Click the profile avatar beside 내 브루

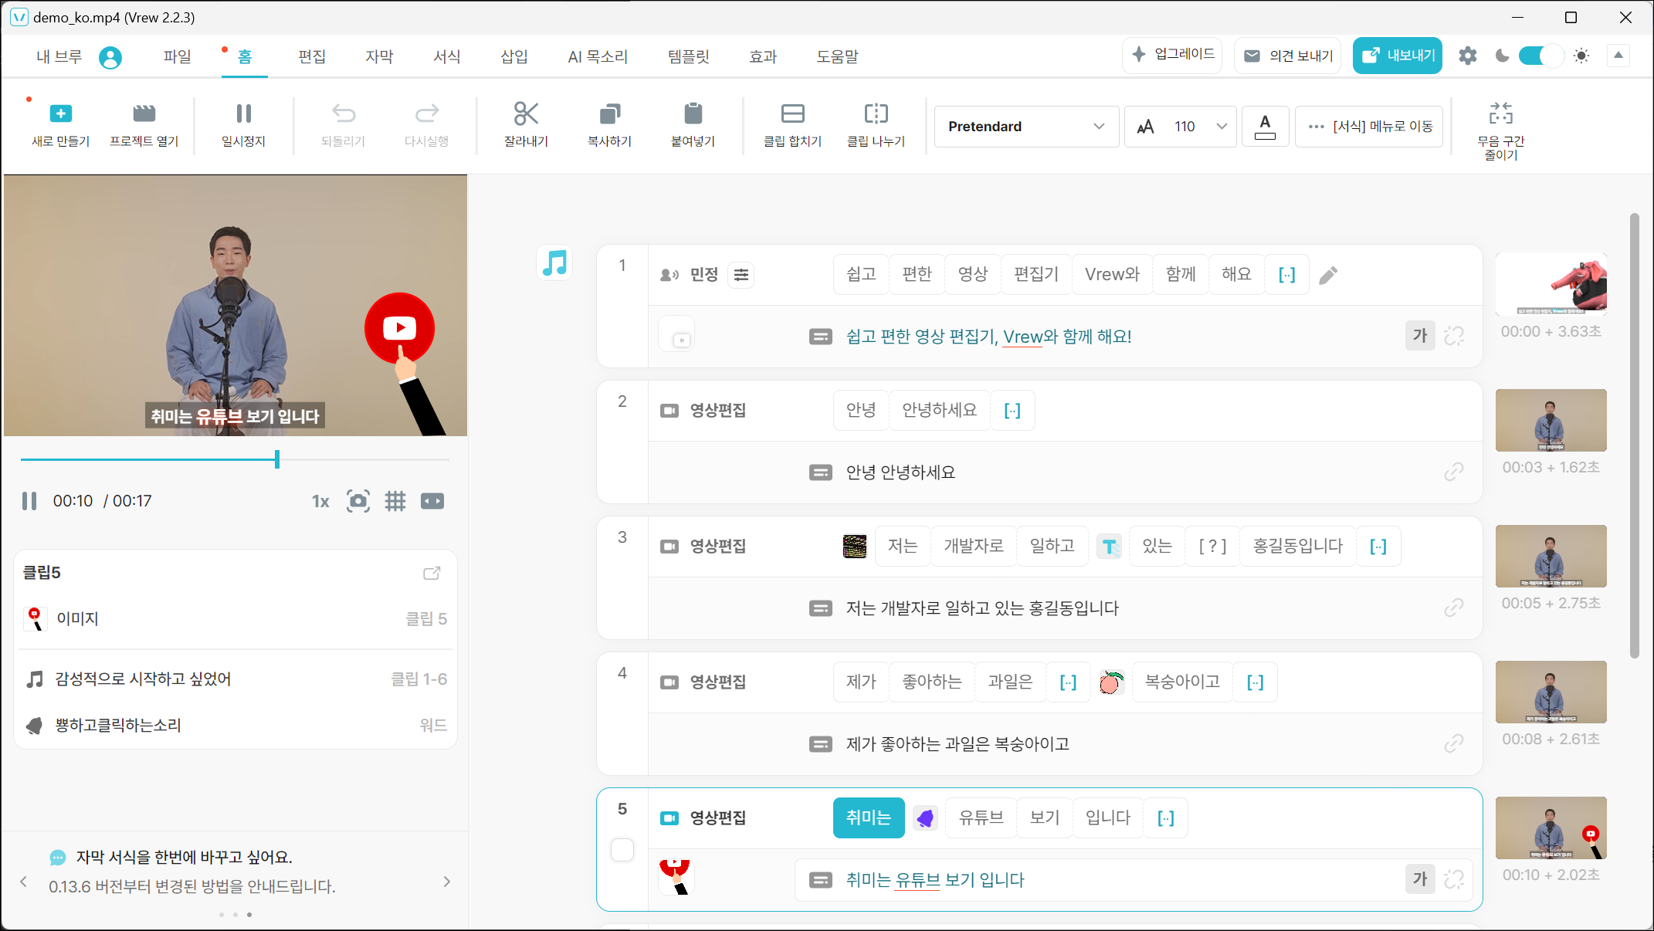tap(110, 57)
